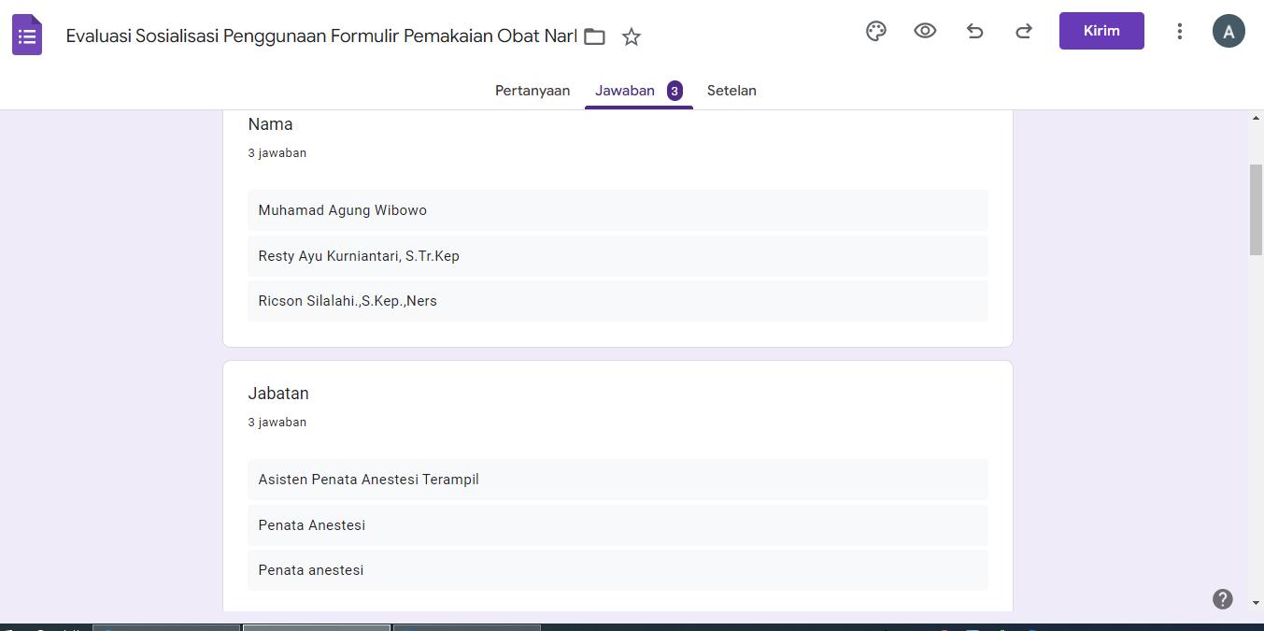Click the vertical scrollbar thumb

coord(1256,208)
